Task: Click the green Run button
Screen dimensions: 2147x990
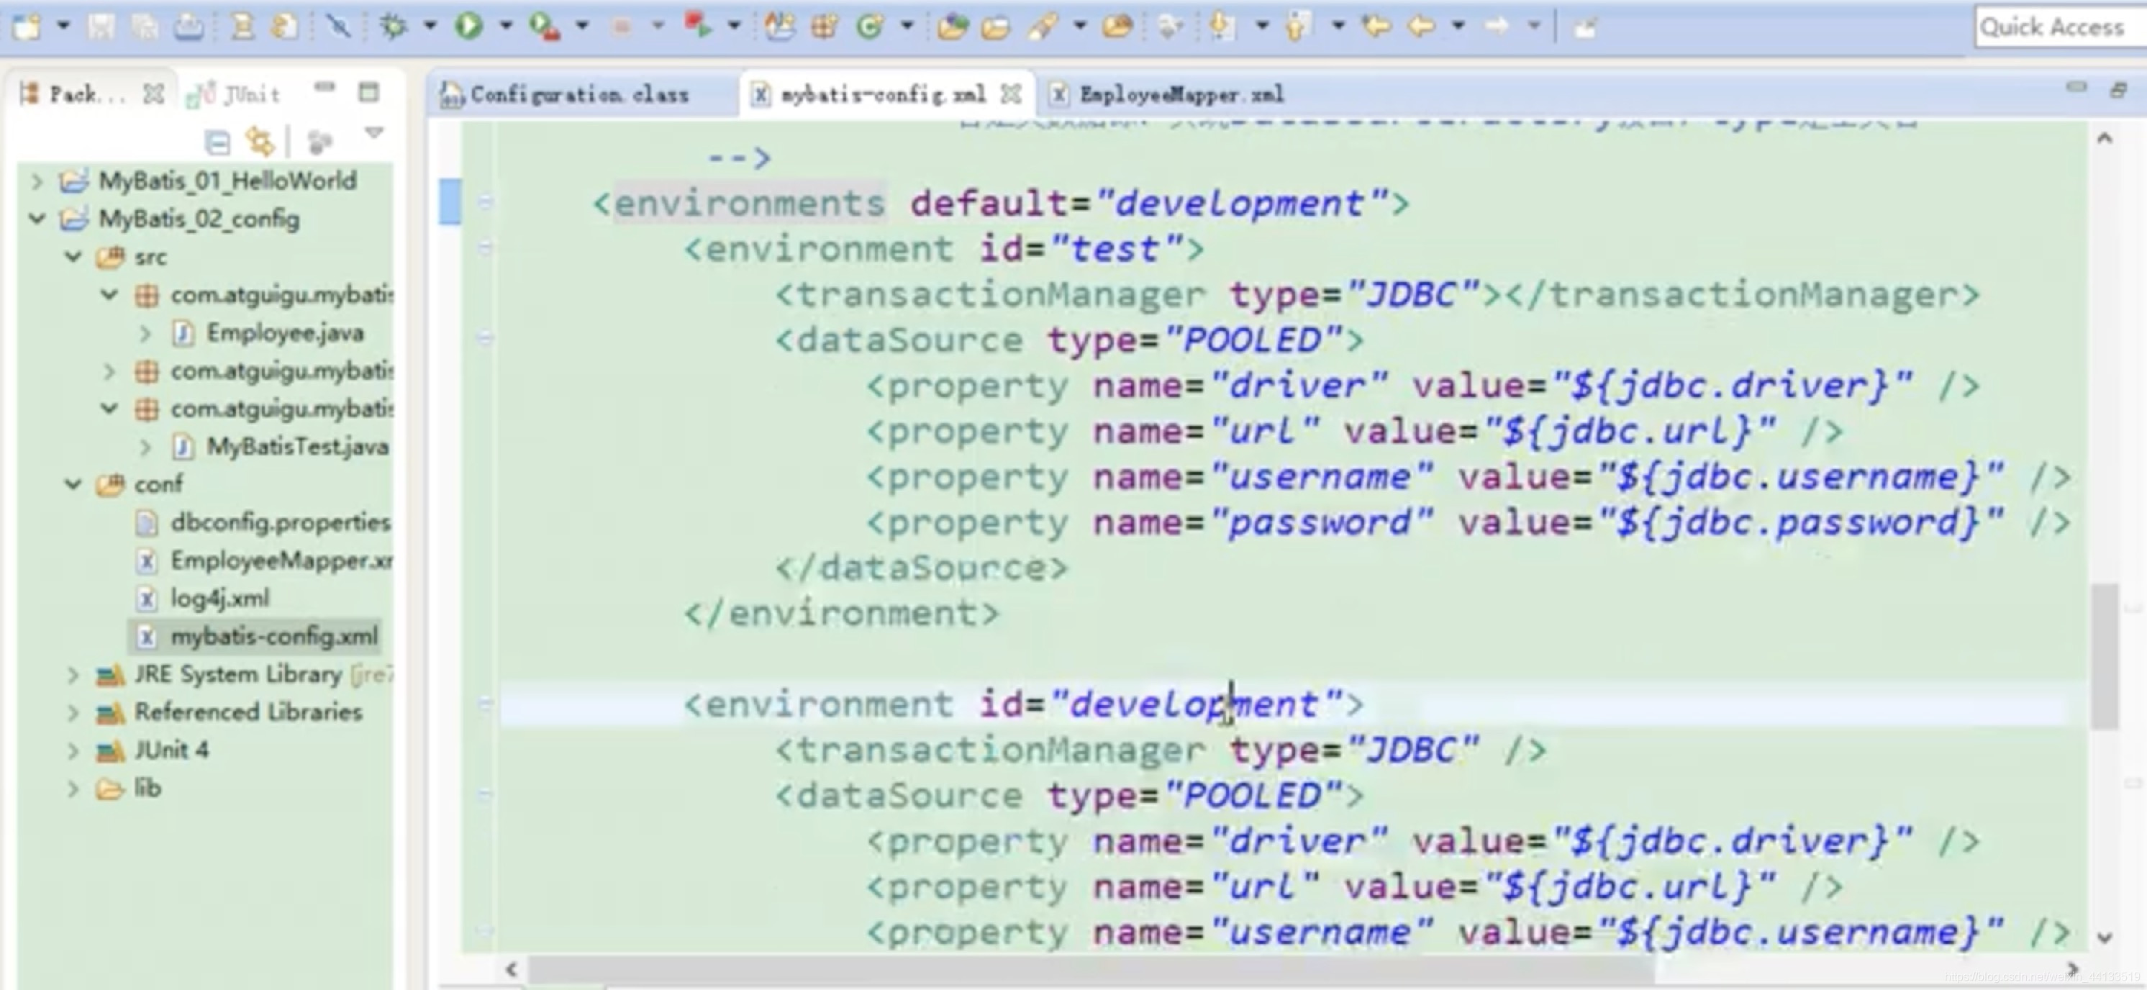Action: click(x=468, y=27)
